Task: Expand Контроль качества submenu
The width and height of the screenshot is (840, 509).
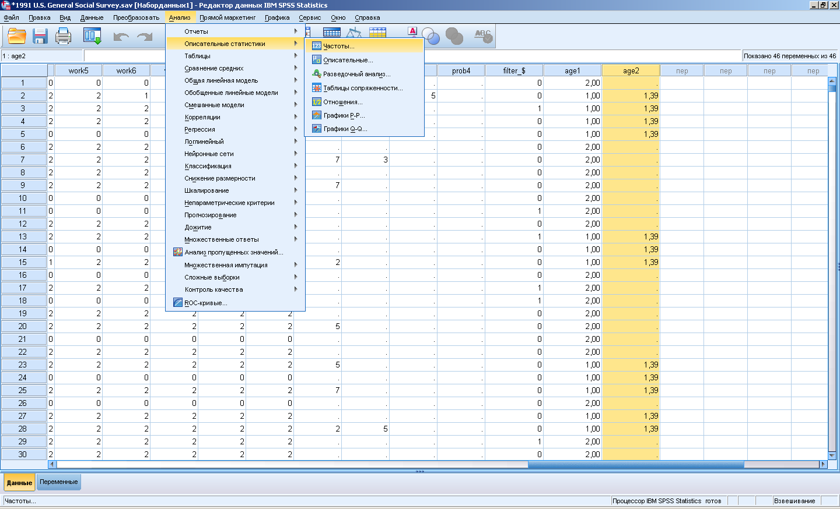Action: coord(235,289)
